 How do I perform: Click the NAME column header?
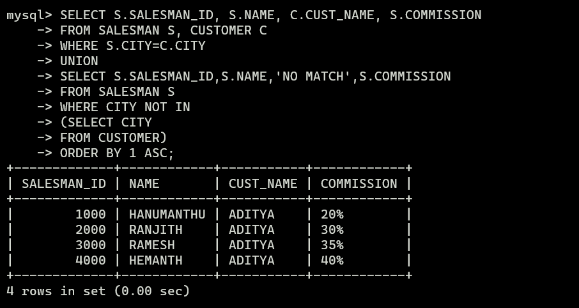(144, 184)
